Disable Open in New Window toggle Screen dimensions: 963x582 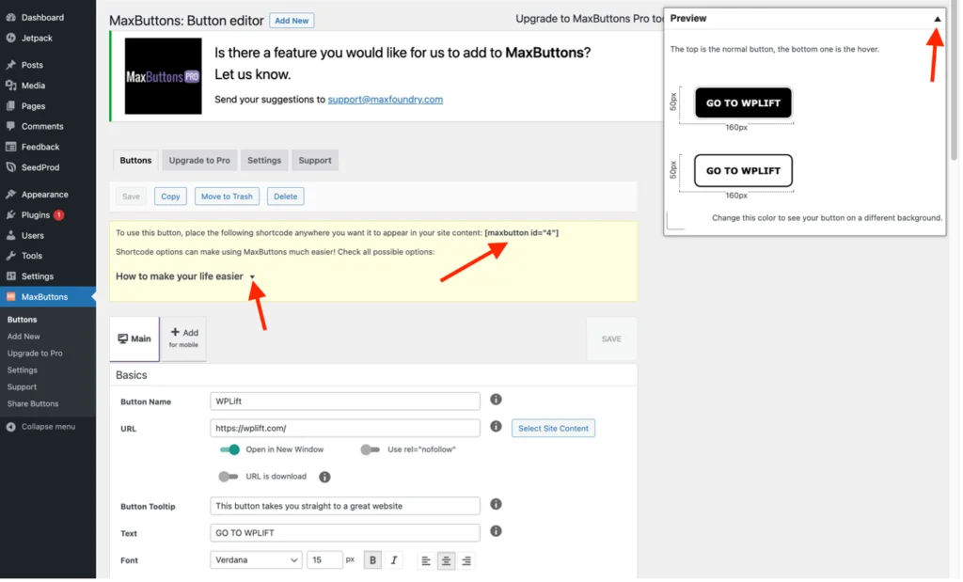pos(229,449)
